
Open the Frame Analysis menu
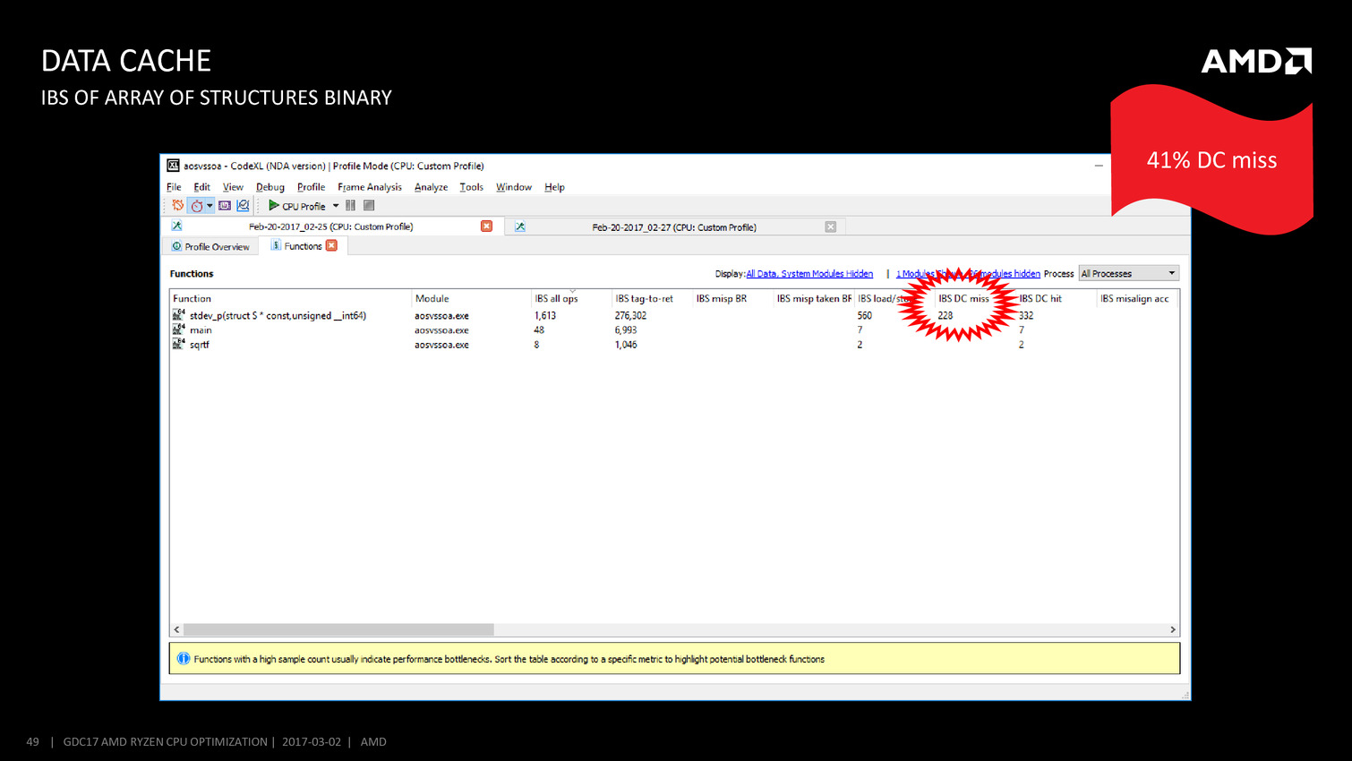tap(369, 187)
